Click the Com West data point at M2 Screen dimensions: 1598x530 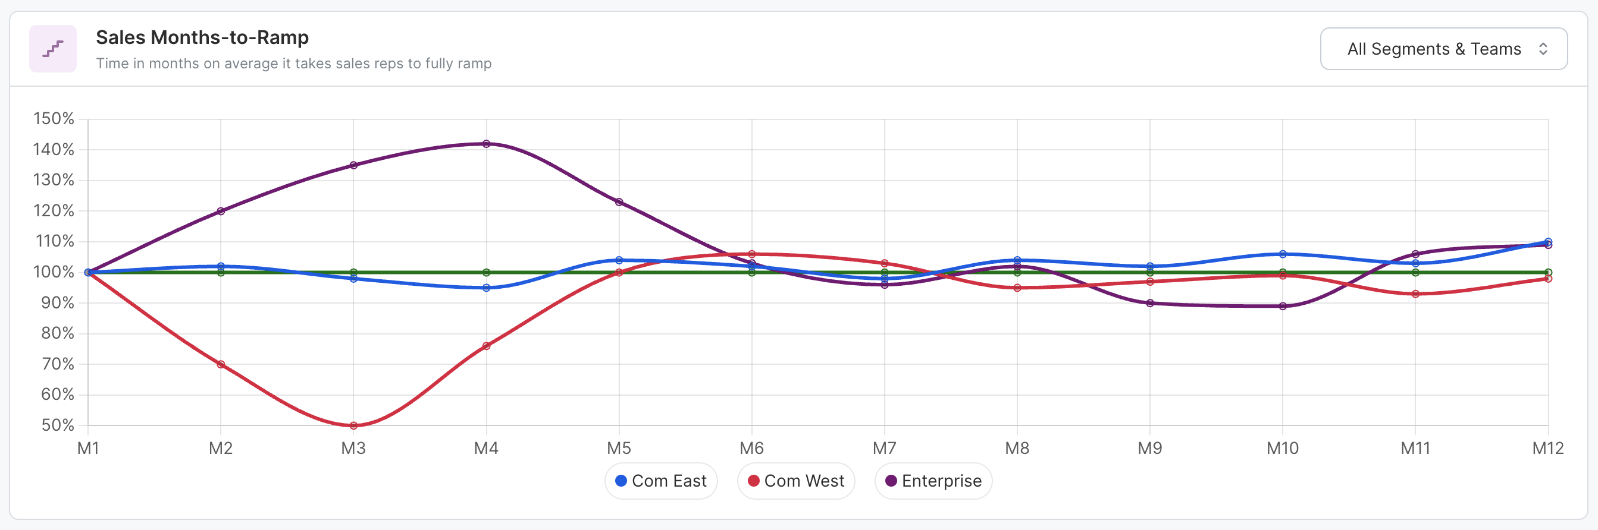[x=221, y=364]
